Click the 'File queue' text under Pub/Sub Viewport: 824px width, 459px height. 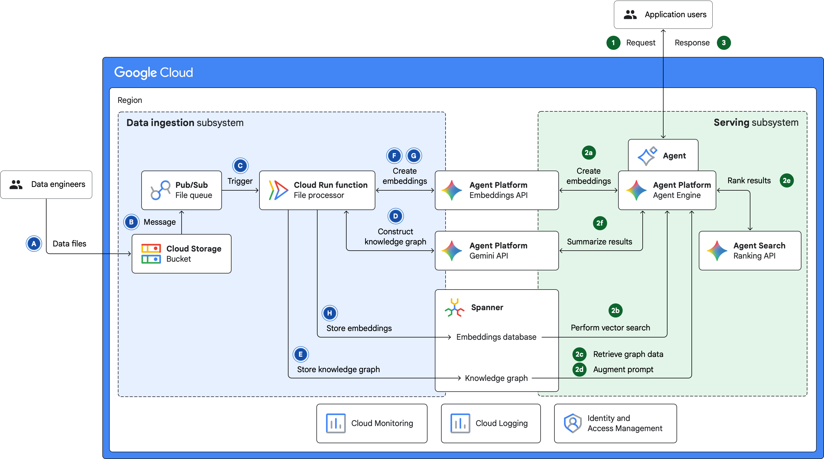[193, 195]
